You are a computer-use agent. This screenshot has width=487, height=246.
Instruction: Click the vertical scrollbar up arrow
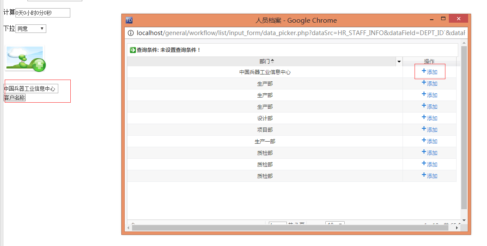(x=464, y=43)
